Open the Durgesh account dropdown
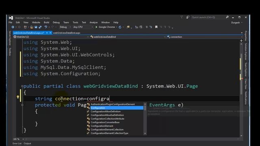 [237, 23]
